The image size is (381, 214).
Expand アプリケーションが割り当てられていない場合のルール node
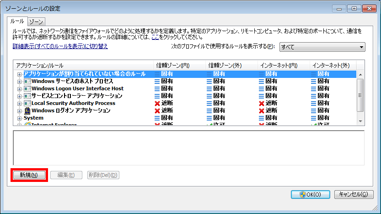19,74
